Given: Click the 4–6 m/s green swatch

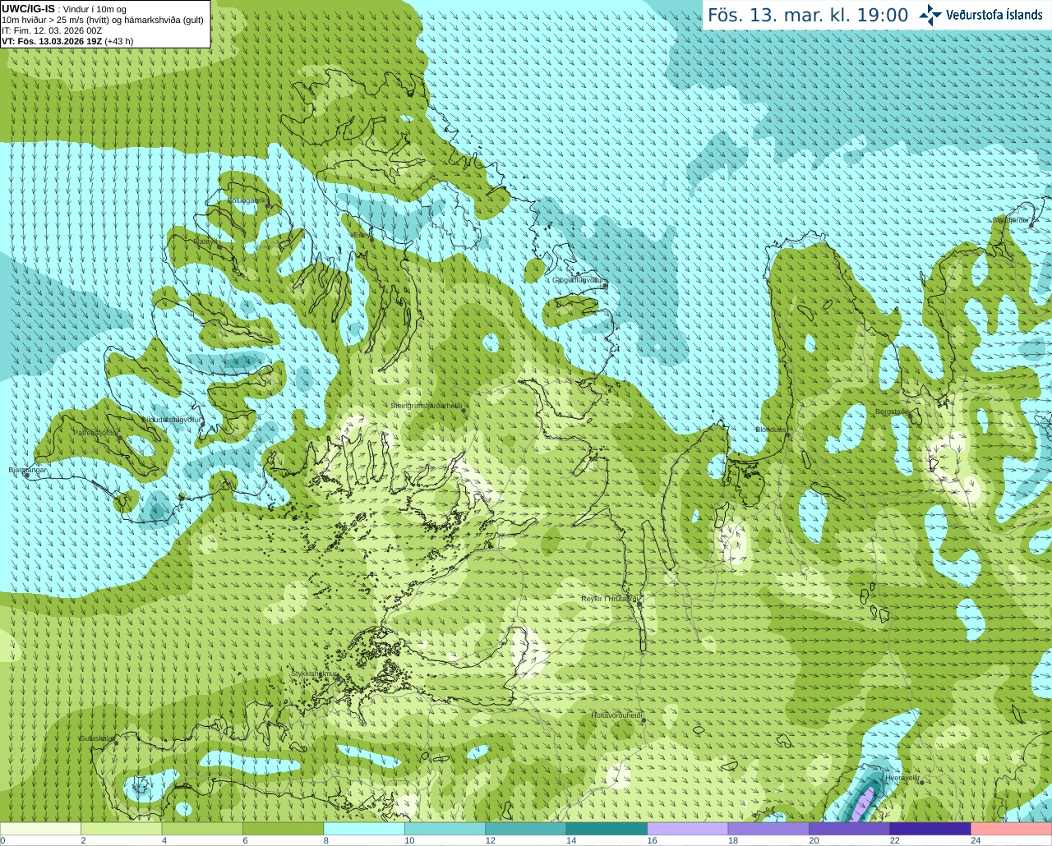Looking at the screenshot, I should click(x=202, y=829).
